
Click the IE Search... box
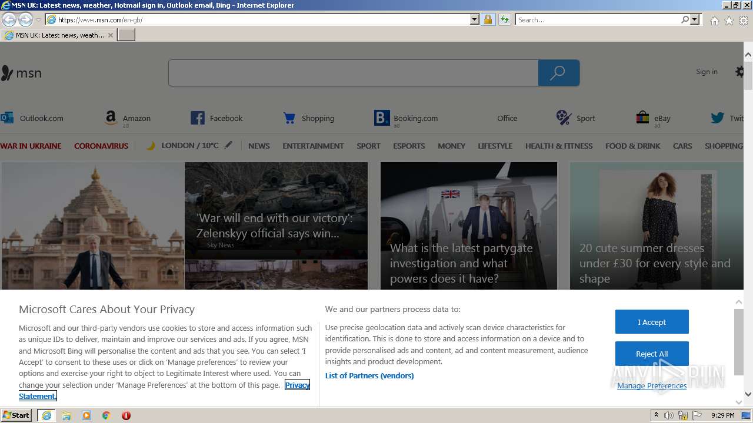coord(598,19)
